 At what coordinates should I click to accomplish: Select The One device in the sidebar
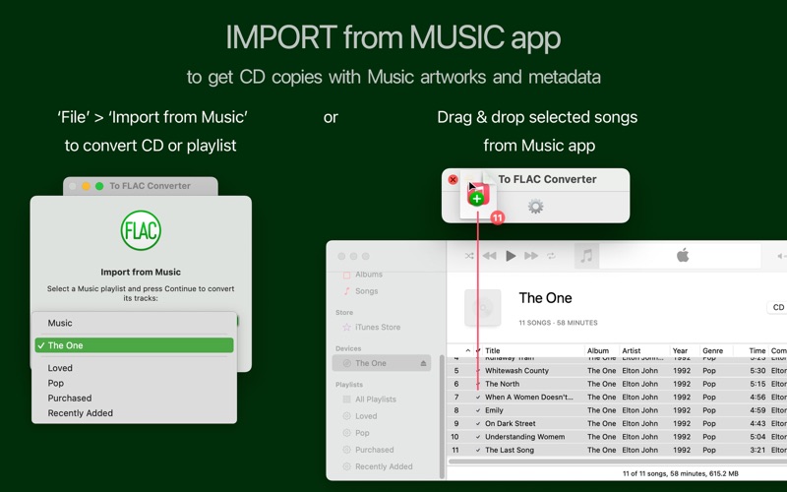(382, 363)
